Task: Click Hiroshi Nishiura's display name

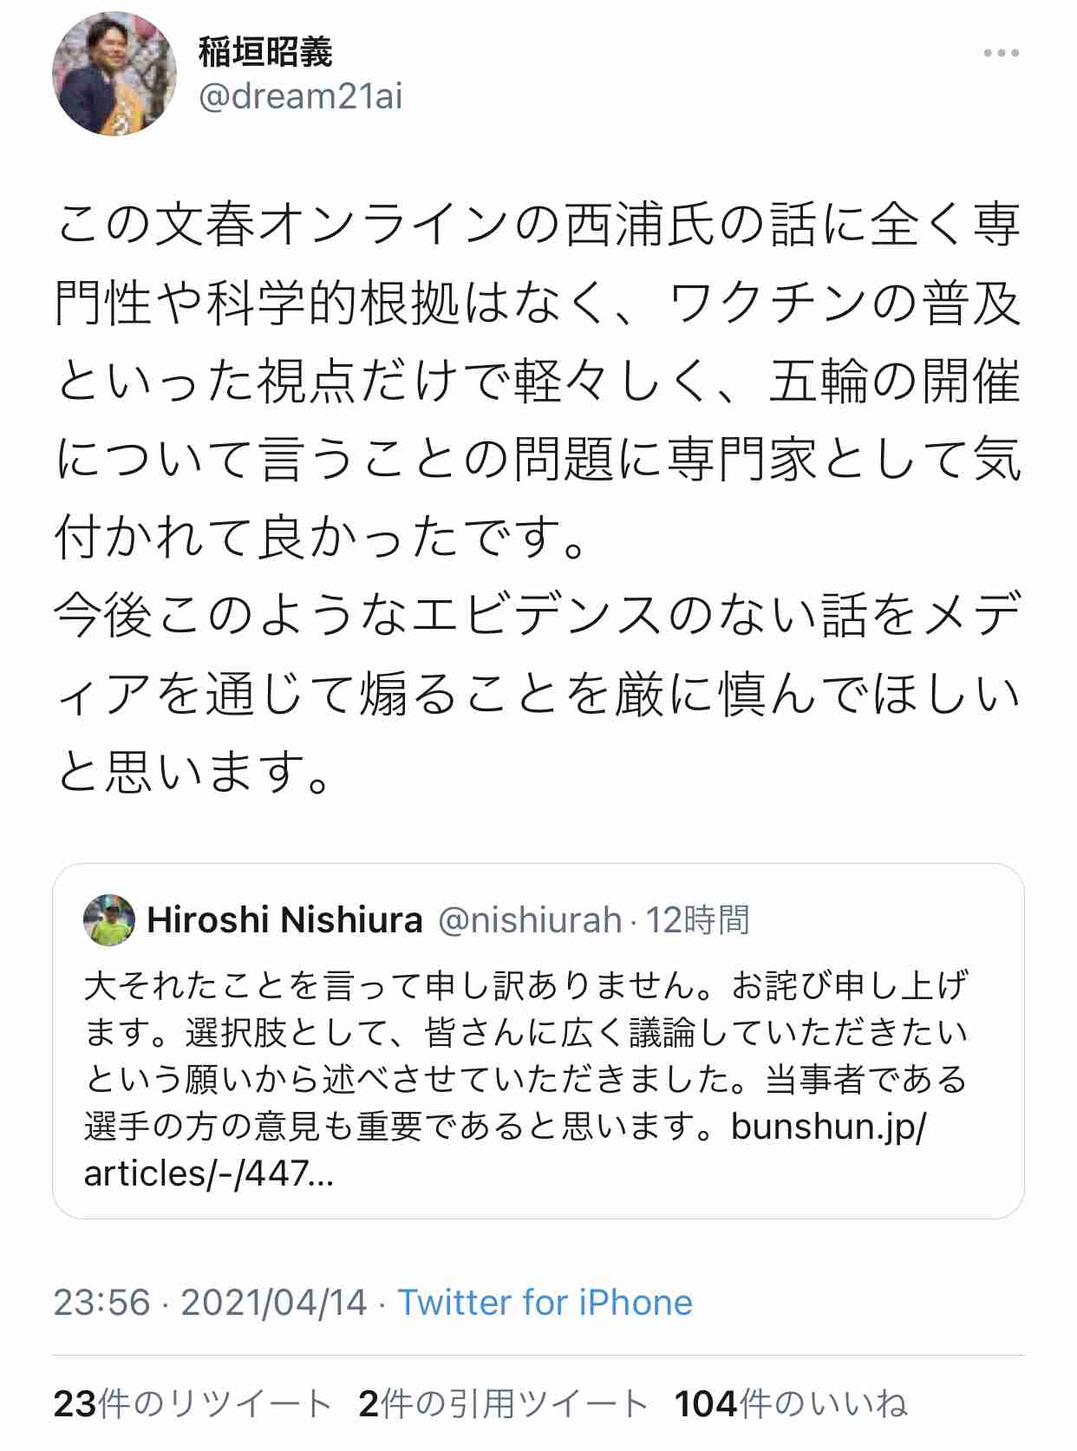Action: pos(286,921)
